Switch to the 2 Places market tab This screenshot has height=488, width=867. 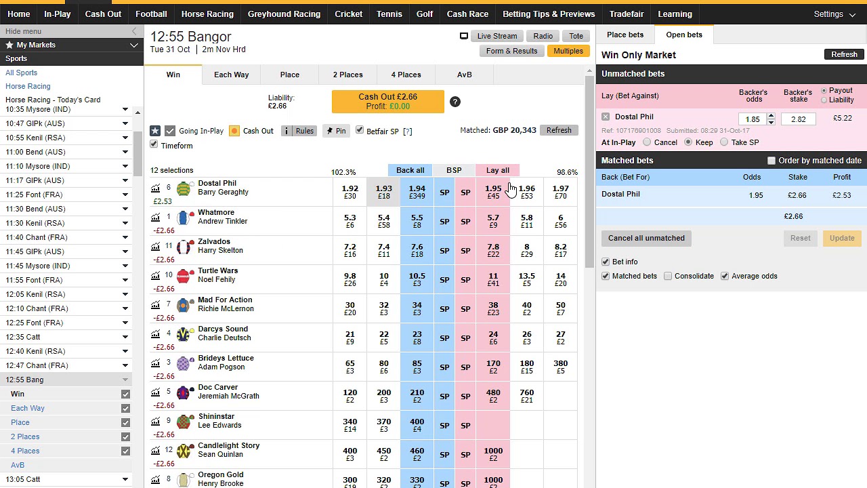pyautogui.click(x=347, y=75)
